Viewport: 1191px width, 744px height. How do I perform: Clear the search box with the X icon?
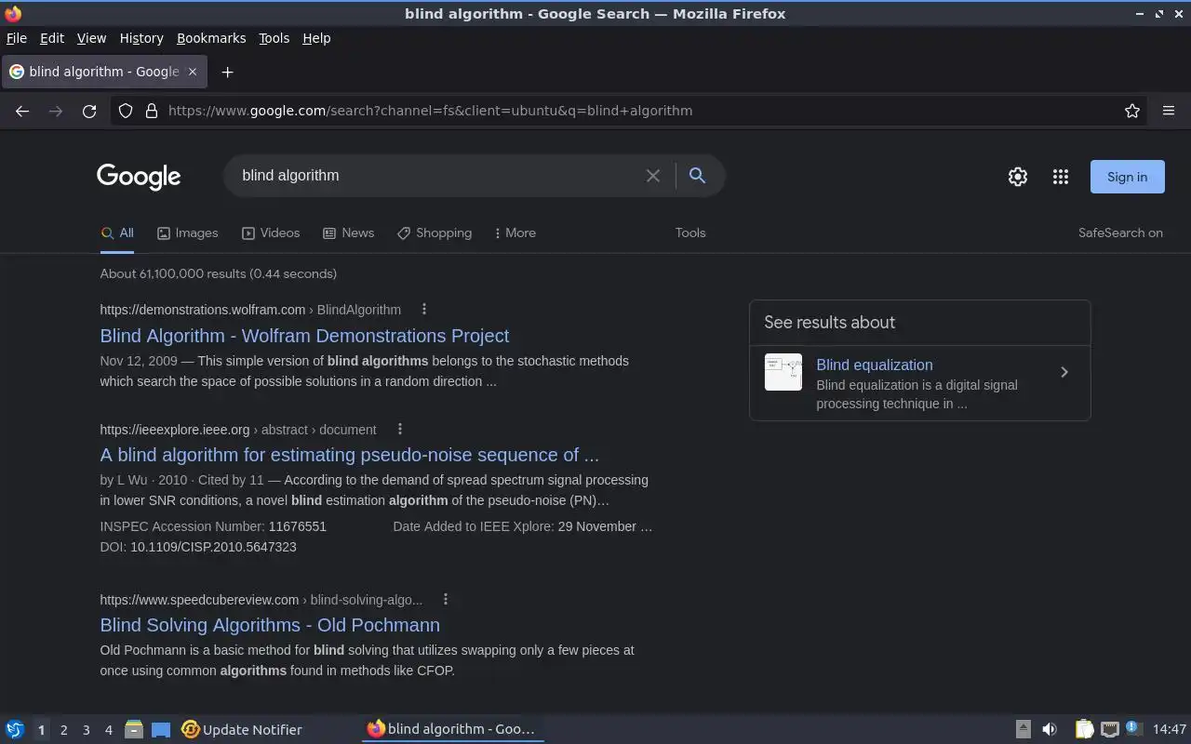(x=653, y=176)
